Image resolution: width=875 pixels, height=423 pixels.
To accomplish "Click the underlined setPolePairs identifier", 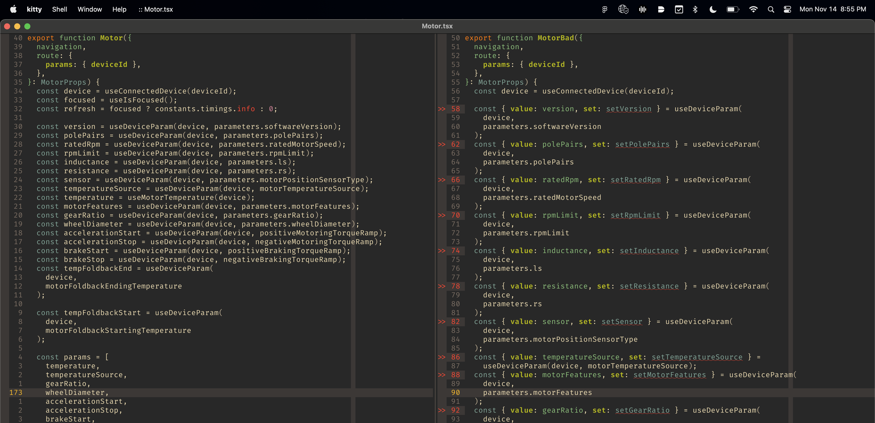I will tap(642, 144).
